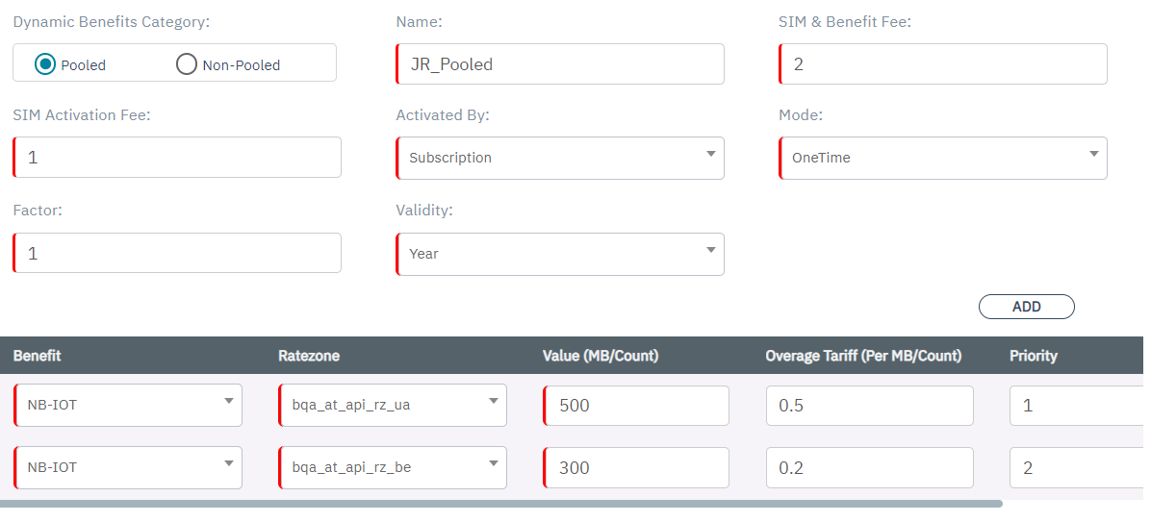
Task: Click the Priority field containing 1
Action: [1076, 405]
